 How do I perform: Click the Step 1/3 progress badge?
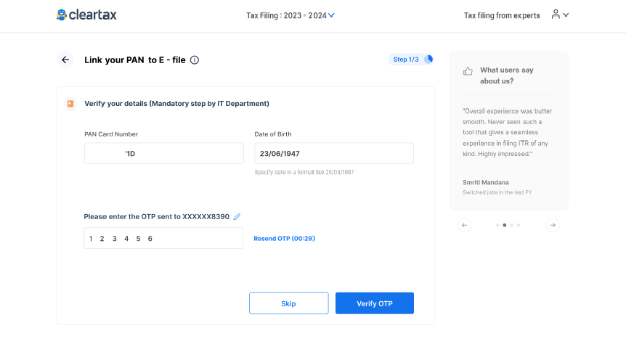(411, 60)
